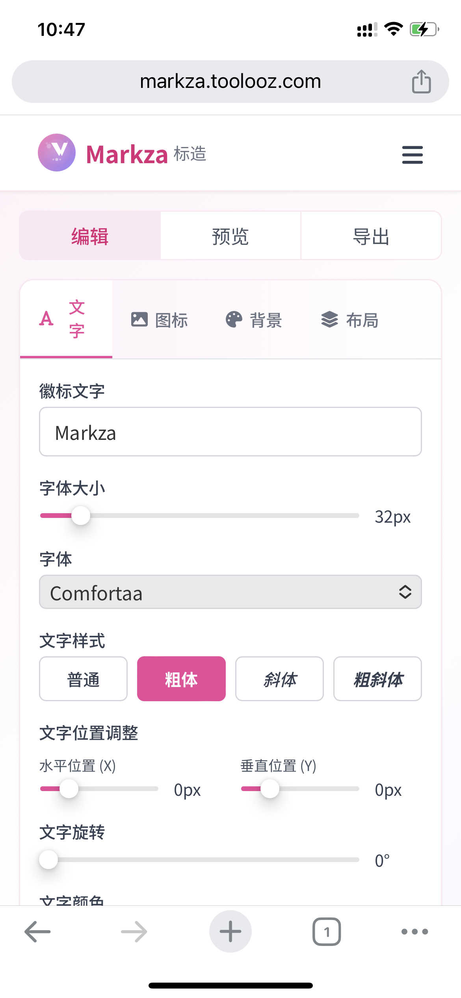Open a new tab with plus button
Viewport: 461px width, 998px height.
pos(230,931)
